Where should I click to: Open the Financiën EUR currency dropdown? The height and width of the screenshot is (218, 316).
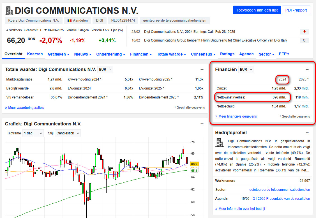pos(246,70)
